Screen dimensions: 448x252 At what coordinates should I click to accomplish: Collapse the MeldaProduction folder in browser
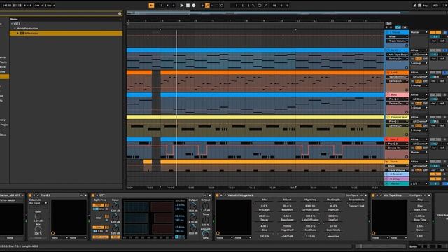[x=15, y=29]
